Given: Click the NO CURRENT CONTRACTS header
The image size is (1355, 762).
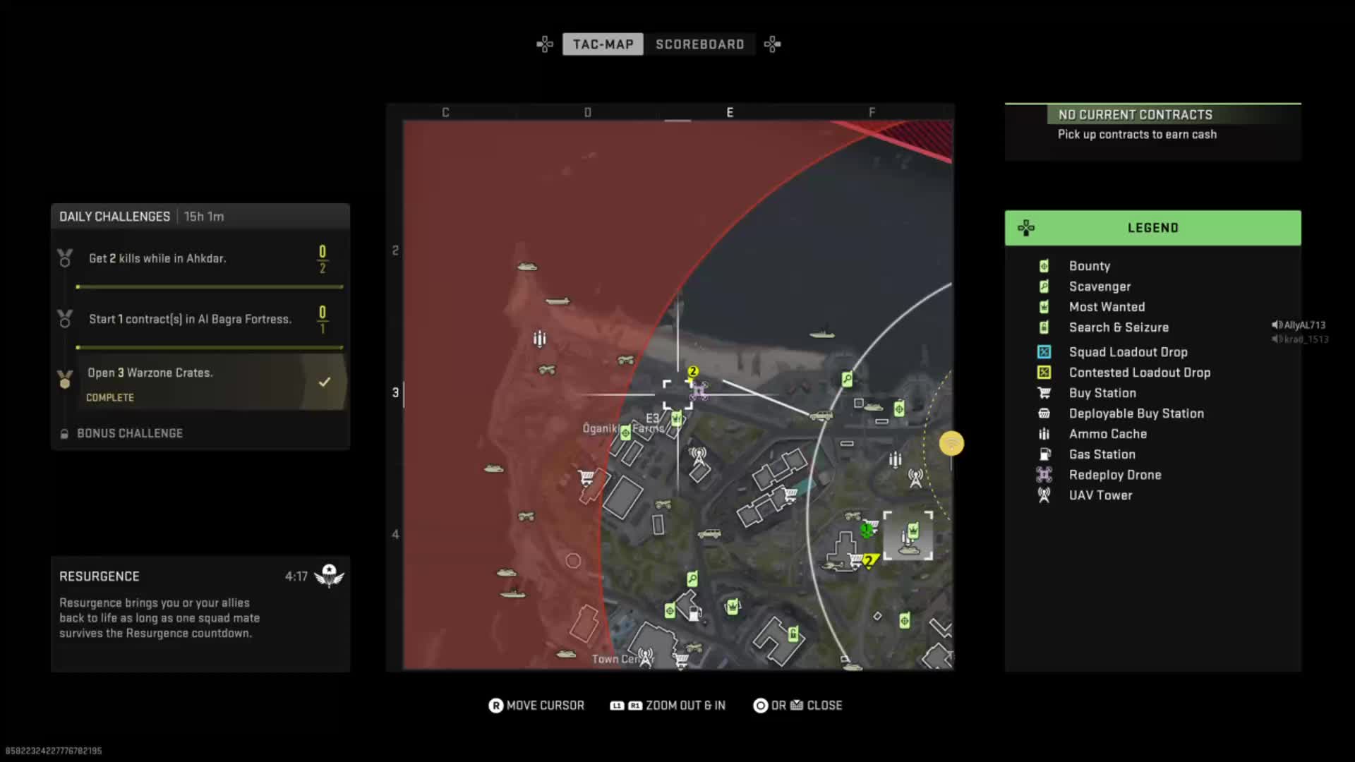Looking at the screenshot, I should 1136,115.
